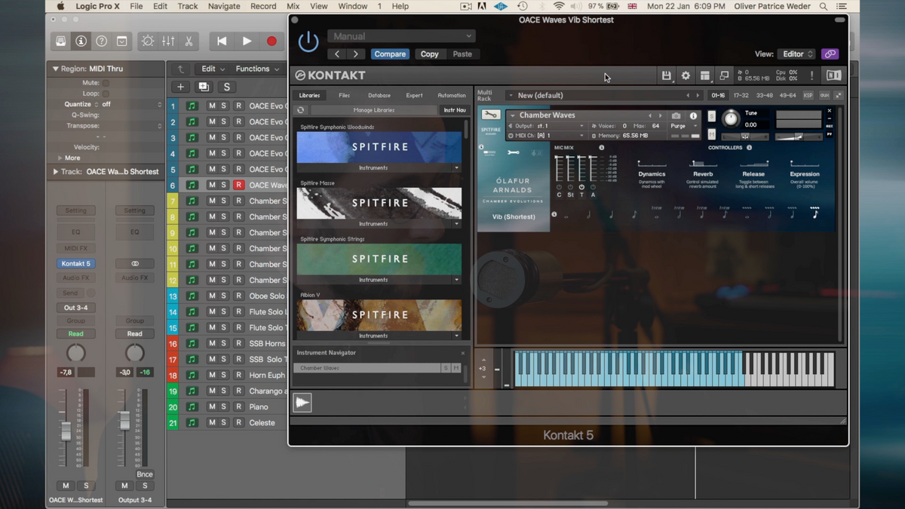This screenshot has height=509, width=905.
Task: Collapse the Region MIDI Thru disclosure triangle
Action: [56, 69]
